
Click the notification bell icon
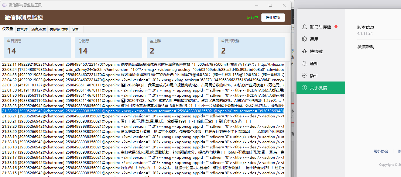(x=304, y=64)
